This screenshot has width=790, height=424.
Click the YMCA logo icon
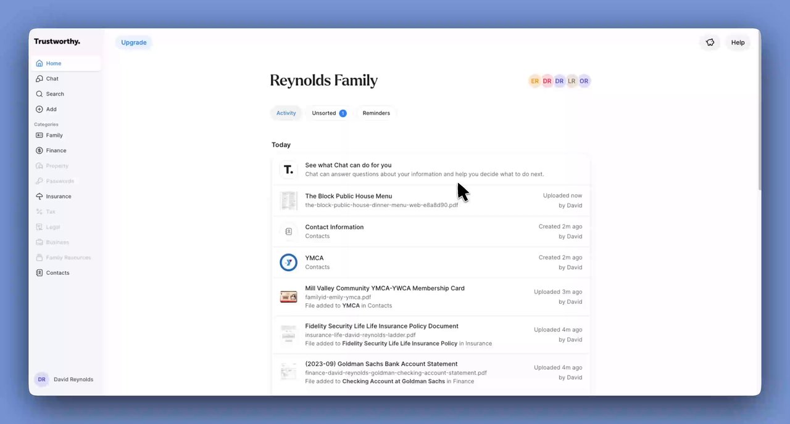[x=288, y=263]
